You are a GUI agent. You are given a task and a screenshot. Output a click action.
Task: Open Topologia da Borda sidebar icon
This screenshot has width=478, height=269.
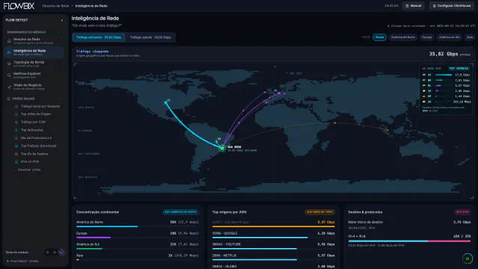9,64
